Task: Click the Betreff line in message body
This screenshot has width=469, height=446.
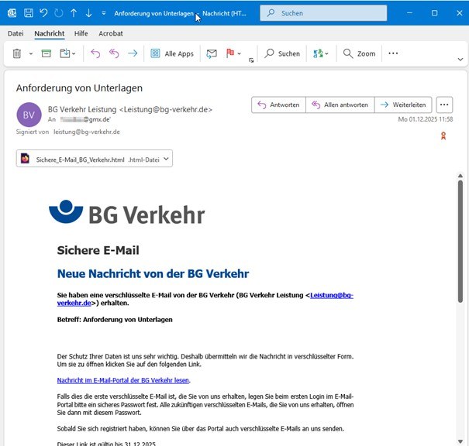Action: click(x=115, y=320)
